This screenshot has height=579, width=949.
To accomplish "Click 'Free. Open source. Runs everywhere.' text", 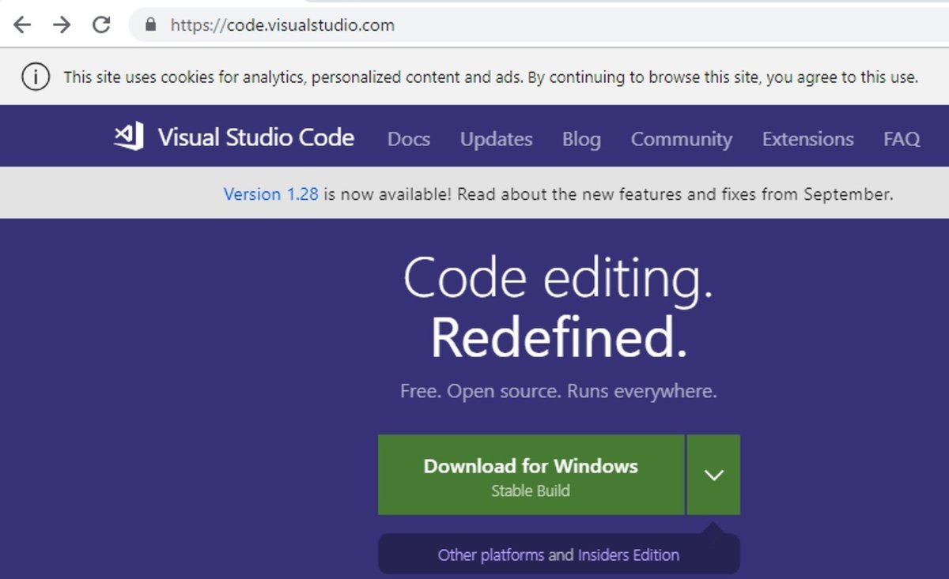I will (x=558, y=391).
